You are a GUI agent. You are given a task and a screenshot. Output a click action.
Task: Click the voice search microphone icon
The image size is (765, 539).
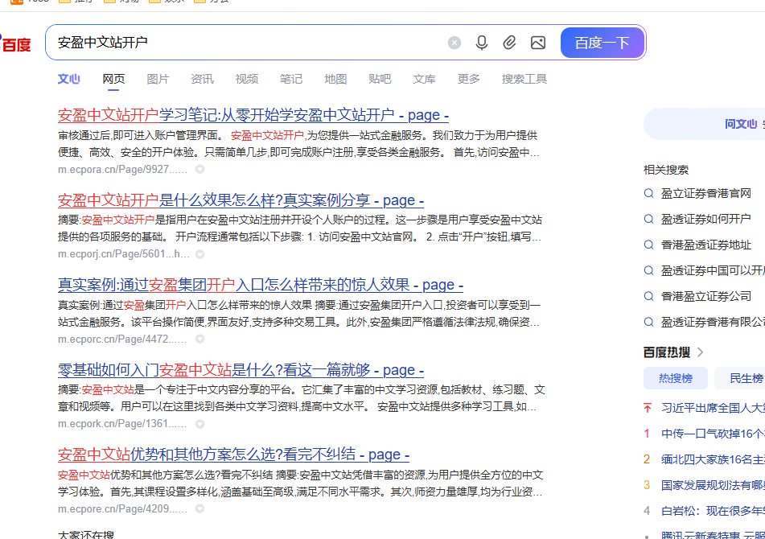click(482, 43)
